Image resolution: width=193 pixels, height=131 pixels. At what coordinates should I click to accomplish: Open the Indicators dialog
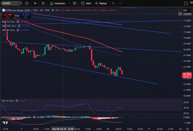click(x=58, y=3)
